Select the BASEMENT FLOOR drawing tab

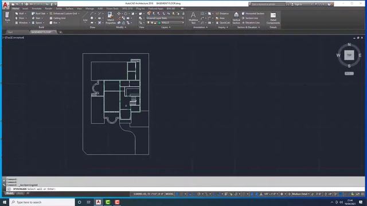pos(43,32)
